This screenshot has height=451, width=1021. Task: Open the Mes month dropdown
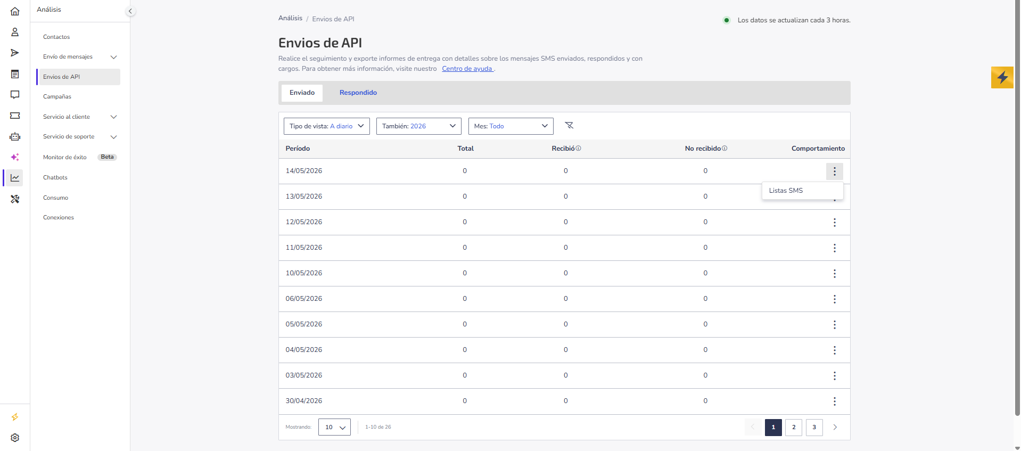coord(511,126)
